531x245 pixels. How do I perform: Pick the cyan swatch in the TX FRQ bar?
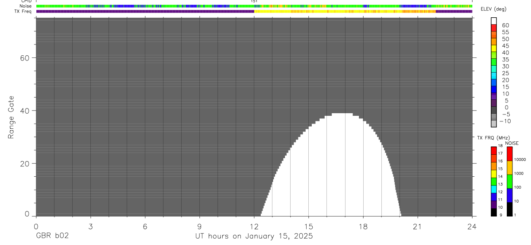[x=493, y=189]
